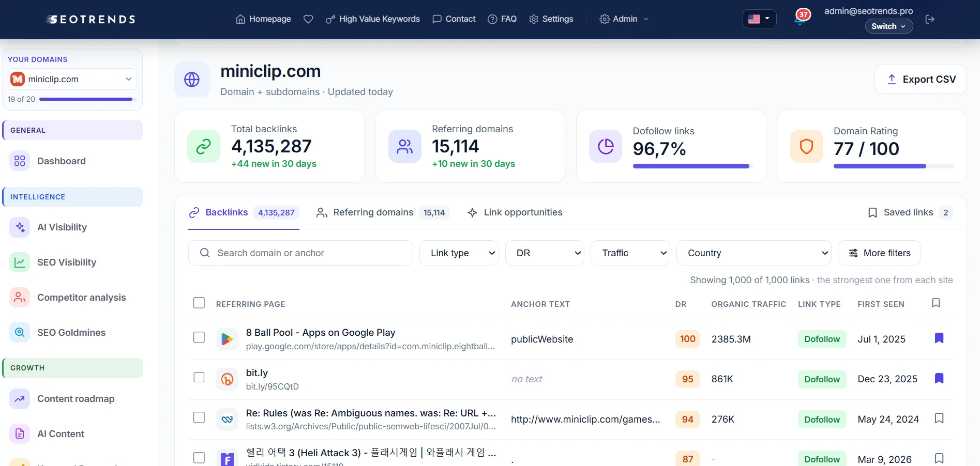Open Saved links list

(910, 212)
